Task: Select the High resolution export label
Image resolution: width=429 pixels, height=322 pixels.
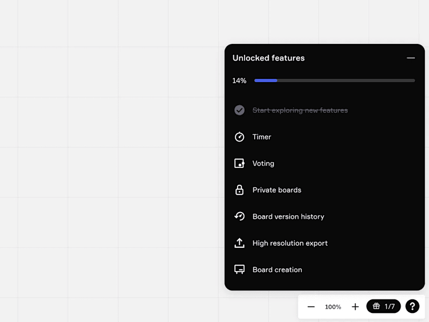Action: [x=290, y=243]
